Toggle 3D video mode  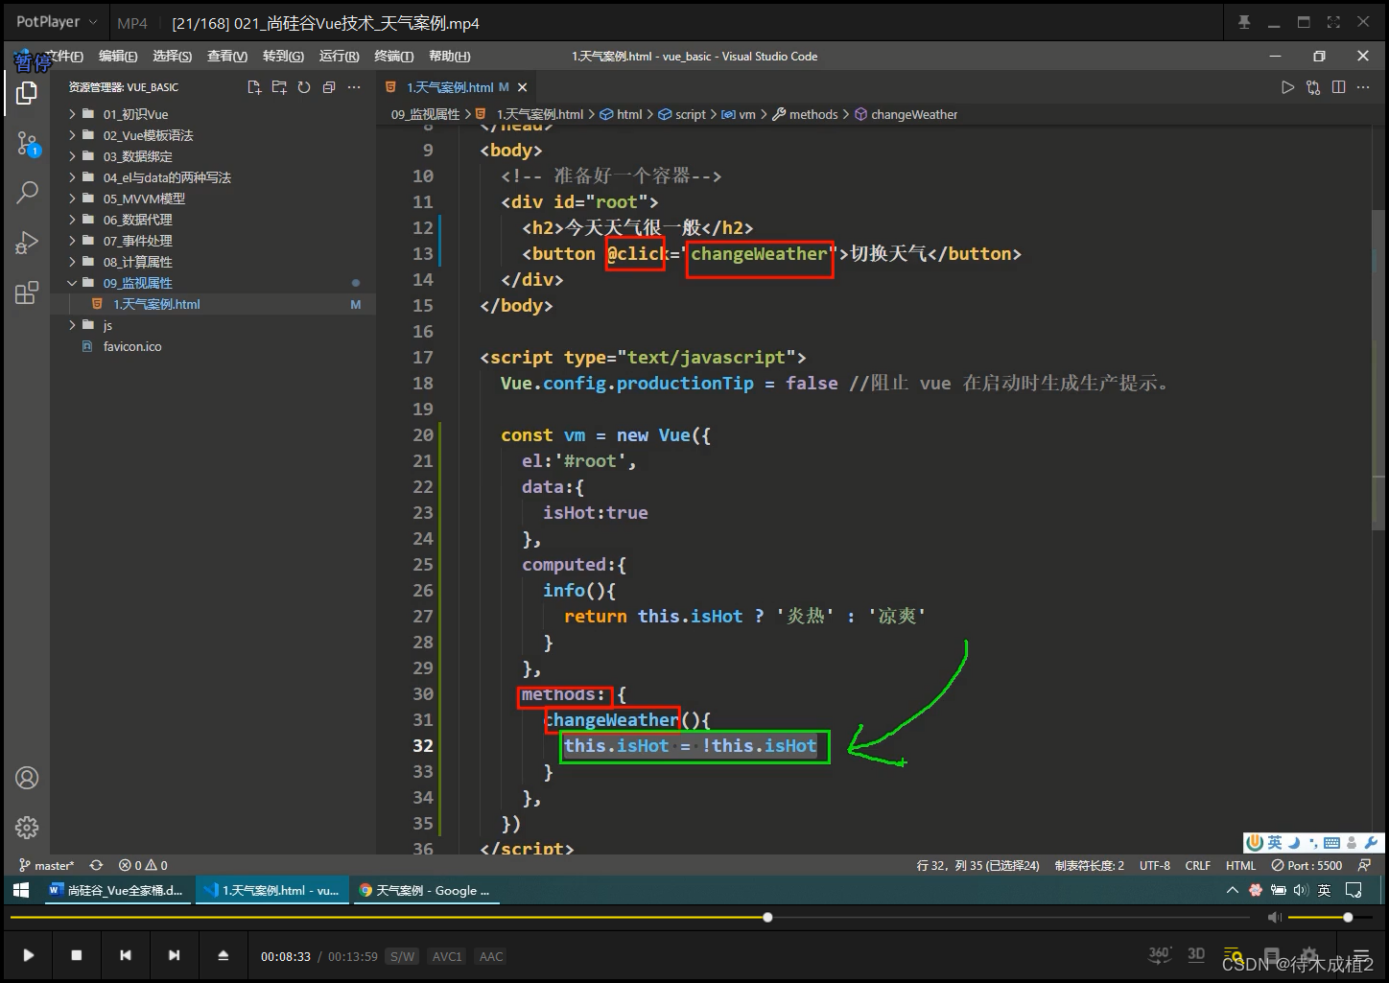tap(1196, 954)
